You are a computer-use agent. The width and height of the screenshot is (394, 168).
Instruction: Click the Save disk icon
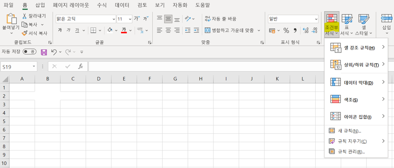click(44, 52)
